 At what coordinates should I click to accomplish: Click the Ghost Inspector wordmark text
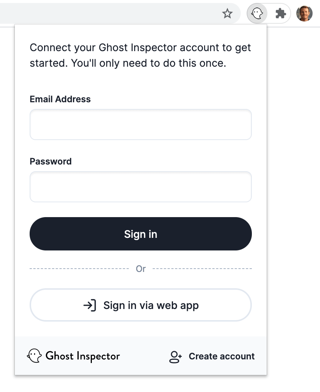pos(82,356)
